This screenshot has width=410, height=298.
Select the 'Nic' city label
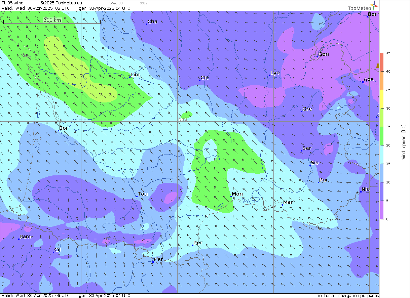click(x=366, y=189)
